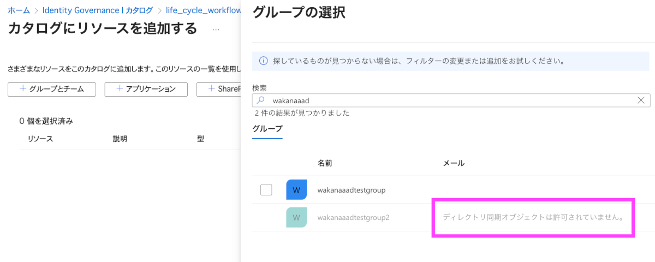Go to the ホーム breadcrumb
The image size is (655, 262).
[19, 10]
